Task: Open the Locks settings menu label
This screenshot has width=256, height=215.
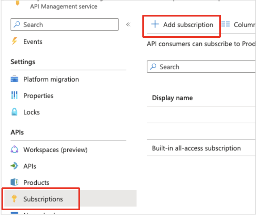Action: (31, 112)
